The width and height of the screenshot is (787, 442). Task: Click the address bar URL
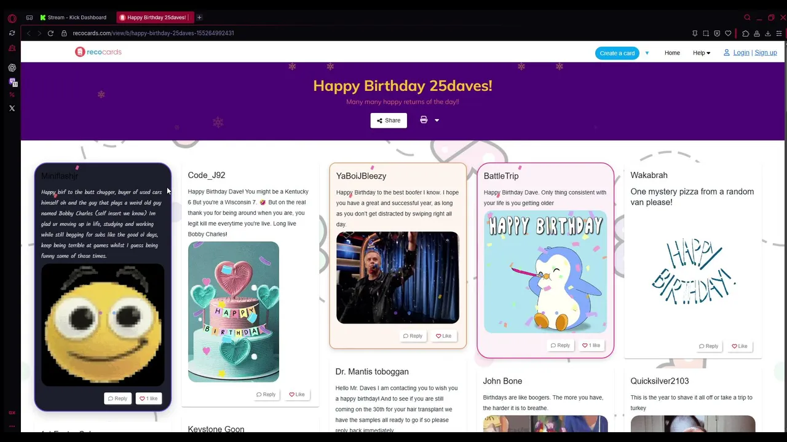tap(153, 33)
